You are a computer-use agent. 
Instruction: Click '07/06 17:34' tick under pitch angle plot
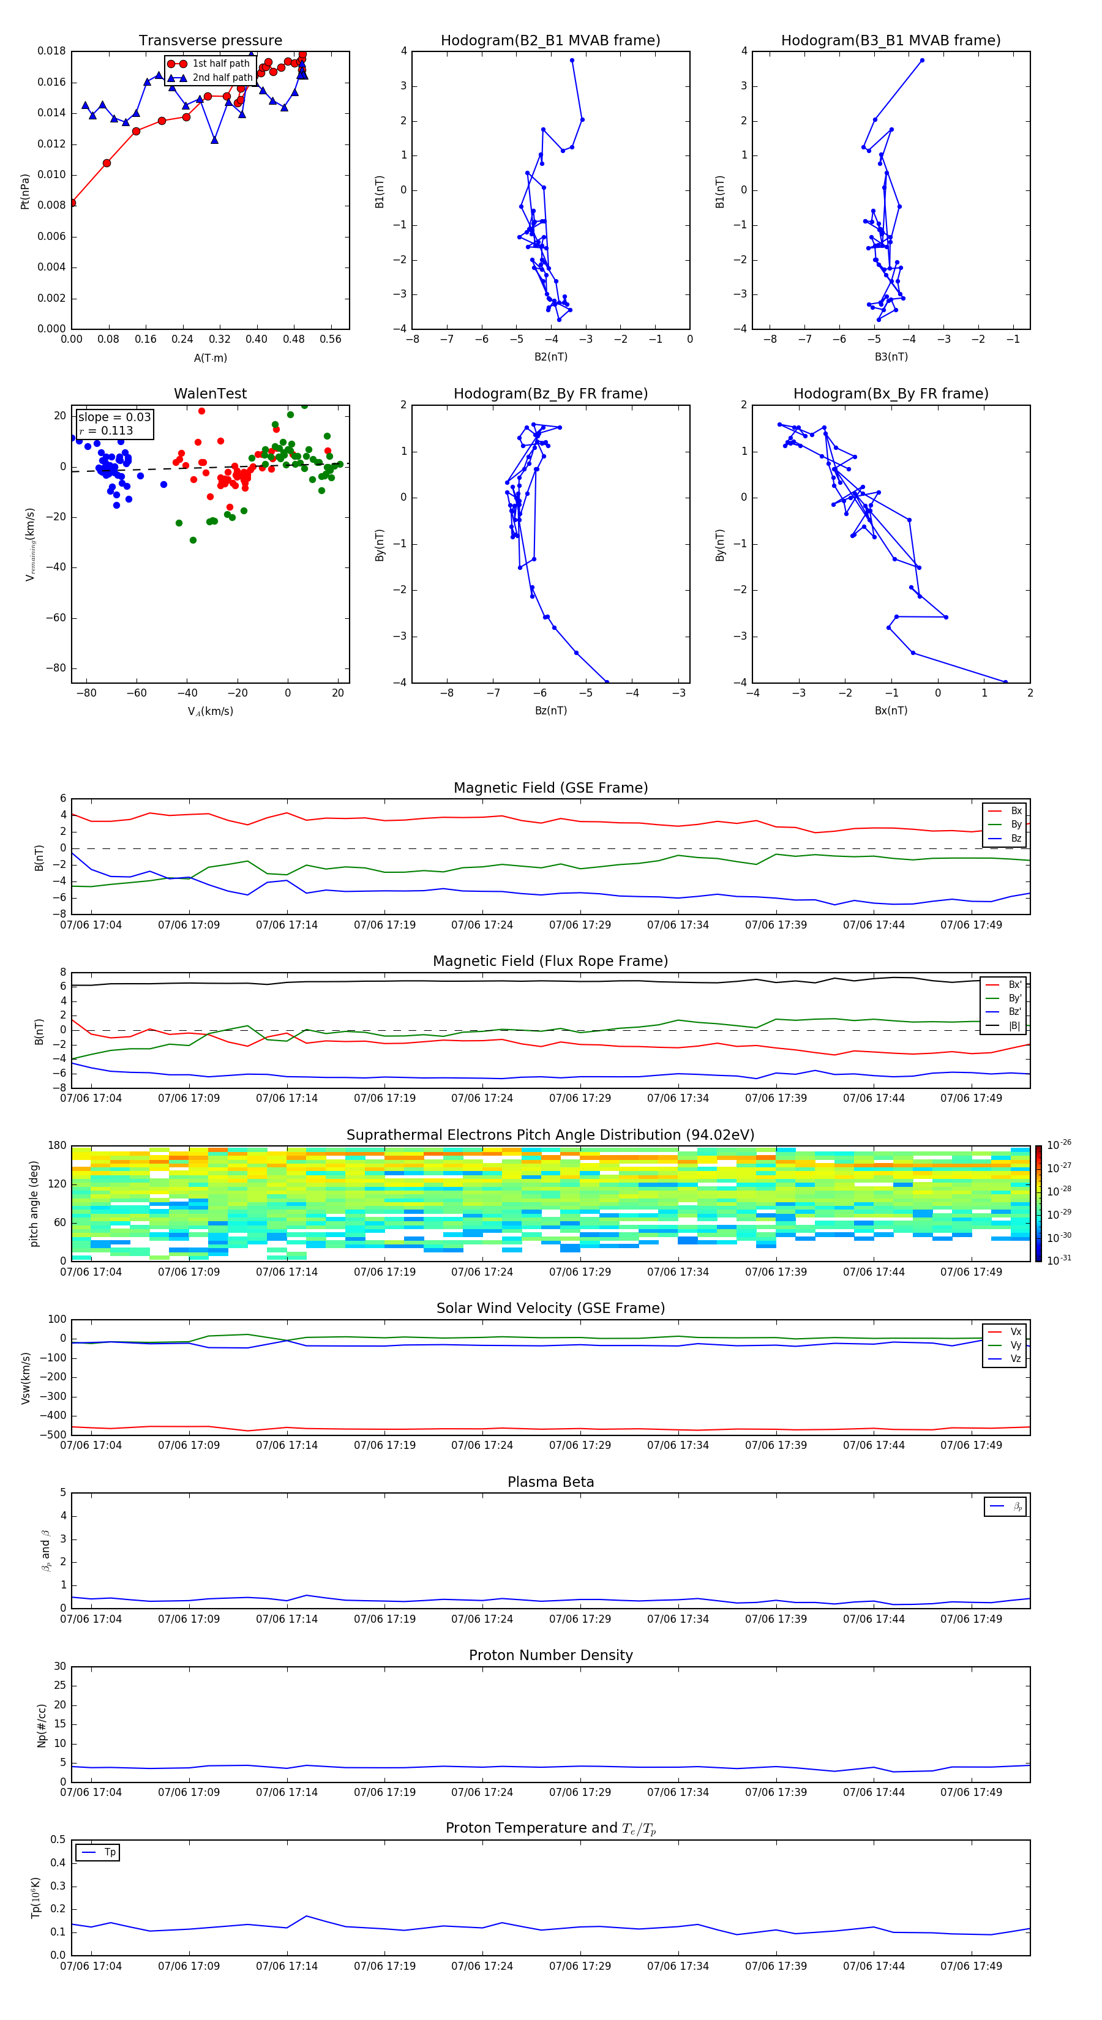click(678, 1272)
